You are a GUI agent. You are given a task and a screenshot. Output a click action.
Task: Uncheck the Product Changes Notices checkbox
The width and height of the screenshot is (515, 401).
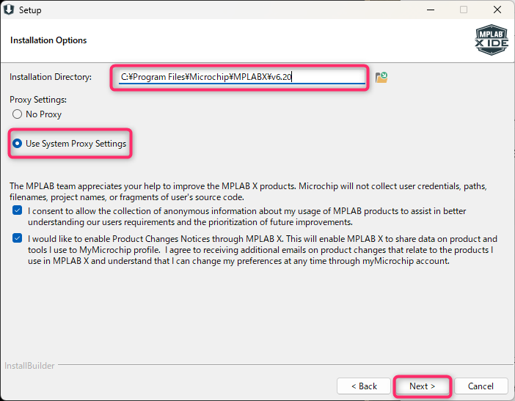(x=17, y=238)
